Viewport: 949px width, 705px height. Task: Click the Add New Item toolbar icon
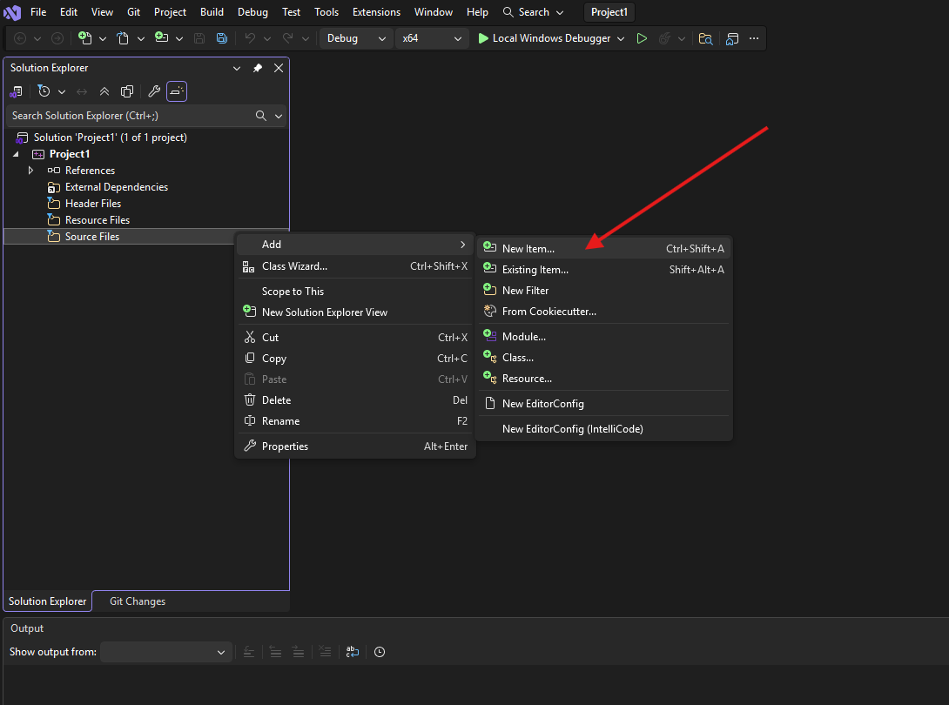pos(161,37)
